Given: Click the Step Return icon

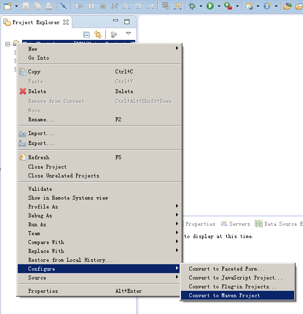Looking at the screenshot, I should click(x=150, y=6).
